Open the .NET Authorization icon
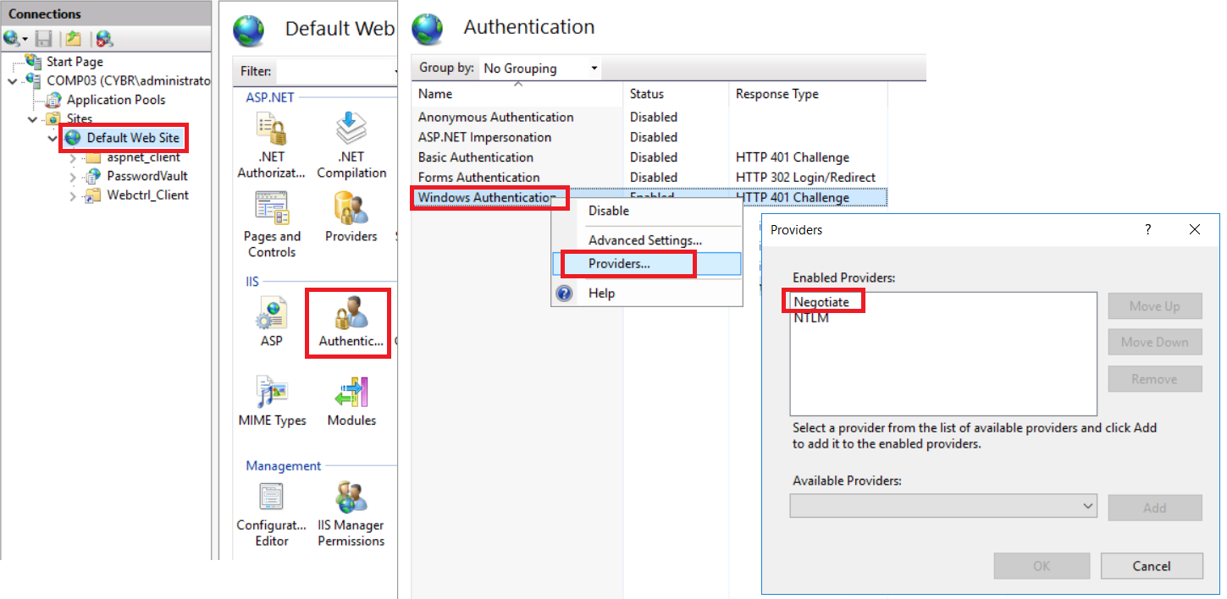Screen dimensions: 1227x599 coord(271,146)
